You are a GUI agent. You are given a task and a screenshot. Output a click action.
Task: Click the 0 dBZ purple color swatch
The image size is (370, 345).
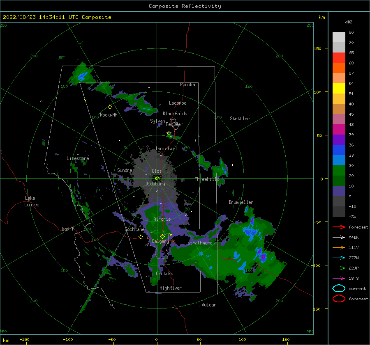(x=339, y=191)
